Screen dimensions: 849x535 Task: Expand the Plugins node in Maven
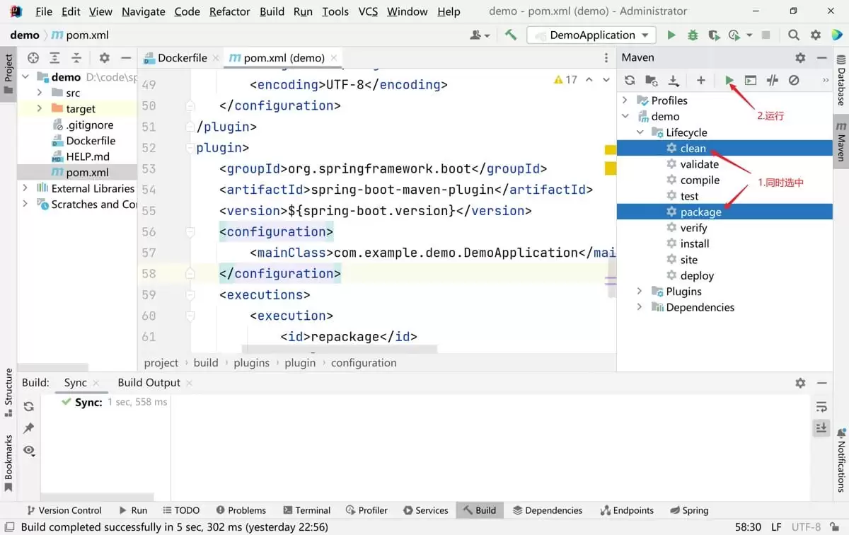click(640, 292)
